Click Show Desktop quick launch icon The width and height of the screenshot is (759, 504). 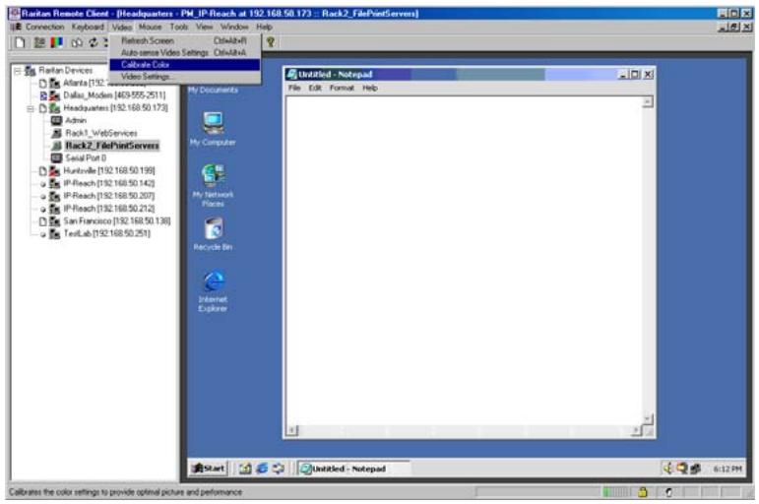click(245, 469)
